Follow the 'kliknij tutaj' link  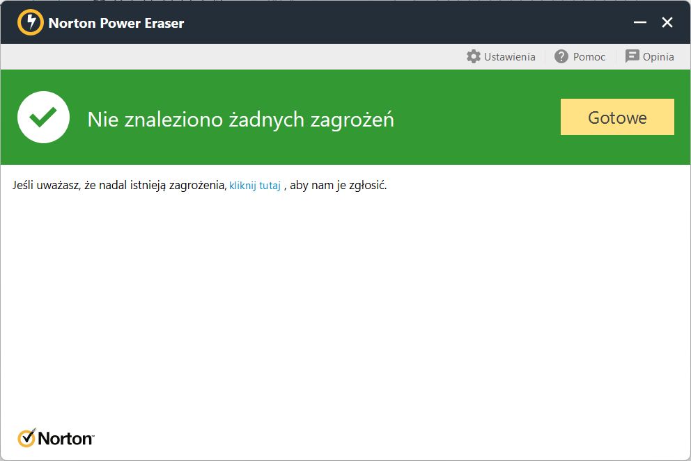255,186
